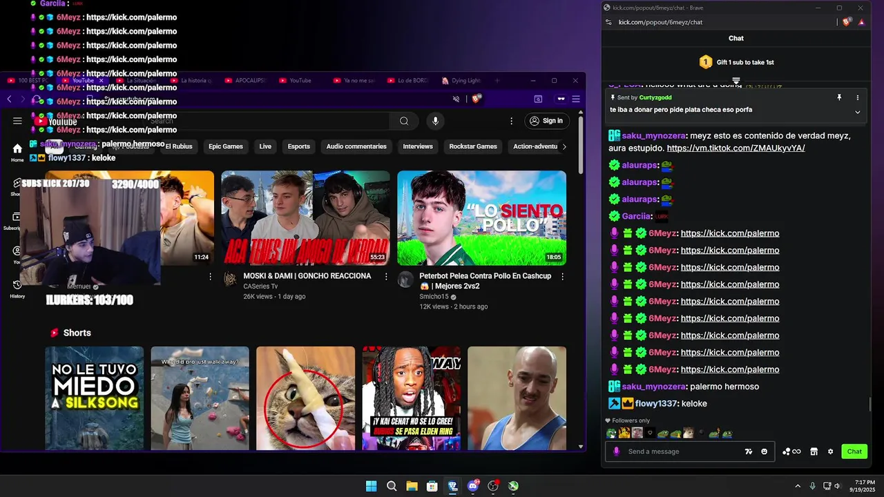Screen dimensions: 884x497
Task: Select the Interviews filter chip
Action: click(418, 146)
